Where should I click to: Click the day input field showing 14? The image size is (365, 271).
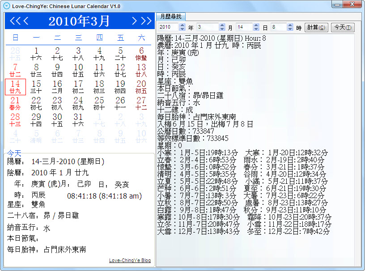tap(245, 27)
